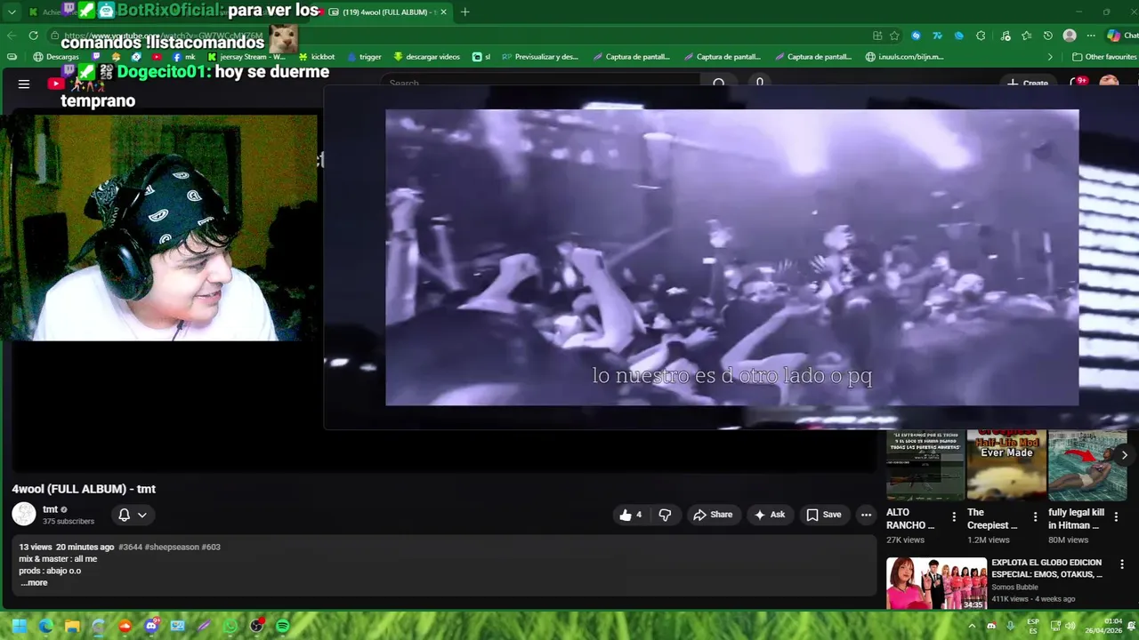Dislike the 4wool video
The width and height of the screenshot is (1139, 640).
point(665,515)
